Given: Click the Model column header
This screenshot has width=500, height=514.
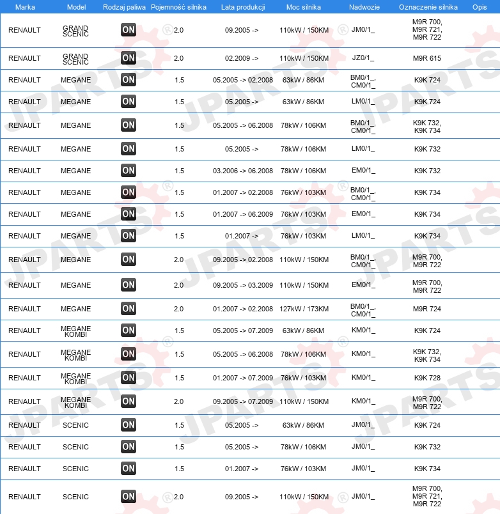Looking at the screenshot, I should [x=76, y=7].
